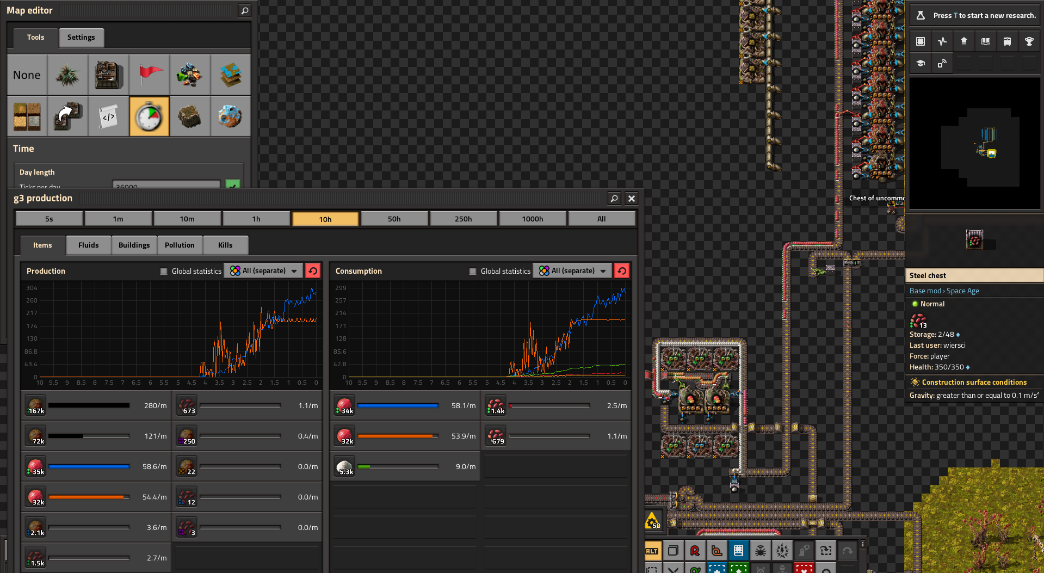
Task: Select the red flag forces tool
Action: tap(149, 75)
